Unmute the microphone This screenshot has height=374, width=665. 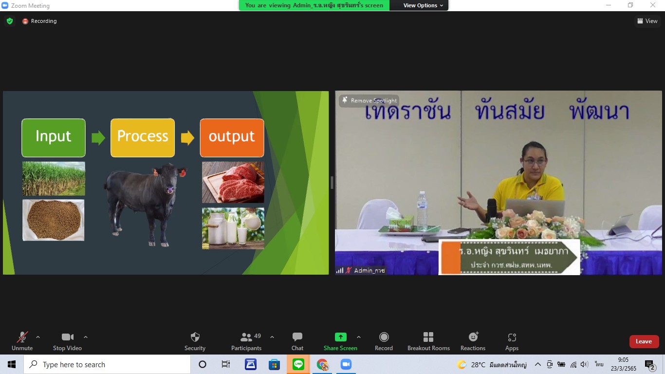click(x=22, y=341)
